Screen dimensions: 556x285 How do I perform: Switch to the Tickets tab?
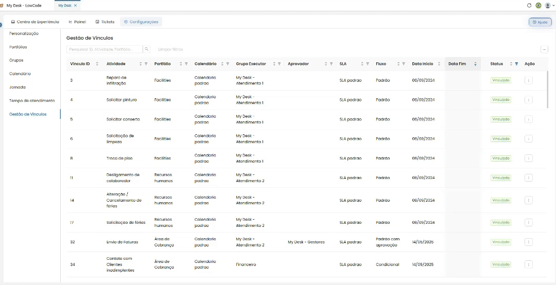coord(105,22)
